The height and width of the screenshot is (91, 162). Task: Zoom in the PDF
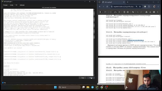119,12
